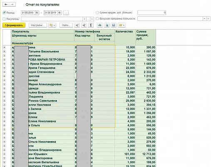Focus the Сумма продаж value field
This screenshot has width=211, height=167.
click(152, 13)
